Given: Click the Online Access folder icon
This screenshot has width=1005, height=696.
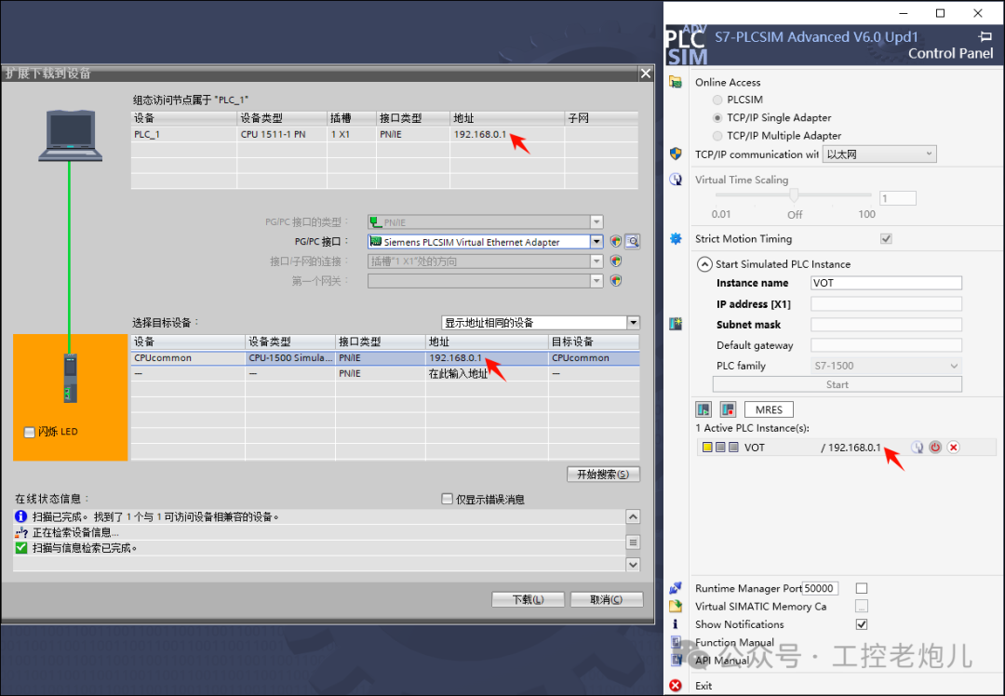Looking at the screenshot, I should (x=676, y=82).
